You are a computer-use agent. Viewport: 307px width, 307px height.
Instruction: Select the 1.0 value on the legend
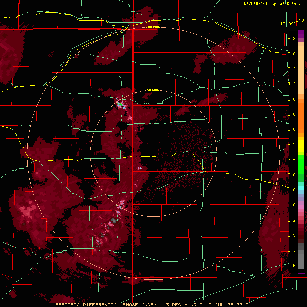coord(292,205)
